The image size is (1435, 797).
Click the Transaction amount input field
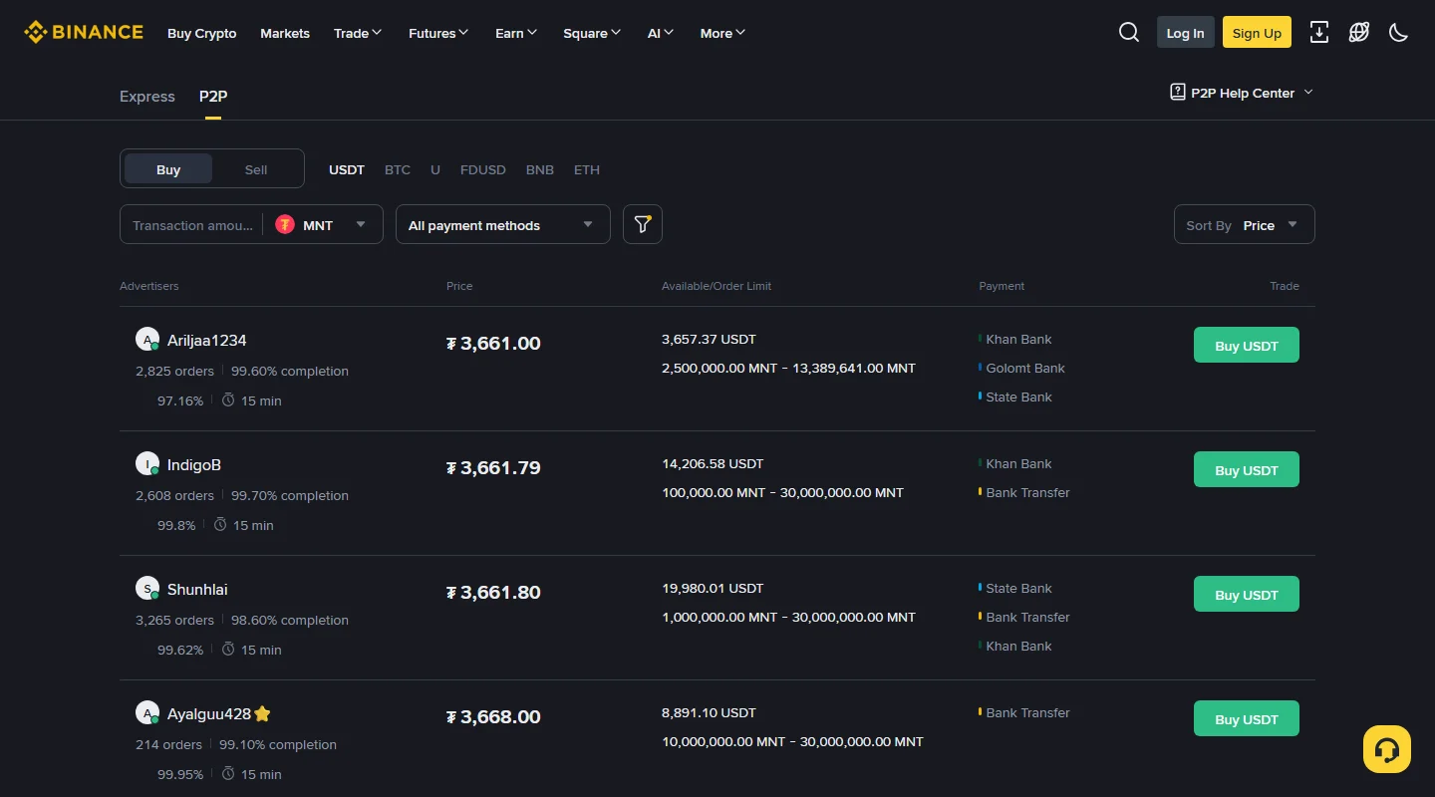click(x=191, y=225)
